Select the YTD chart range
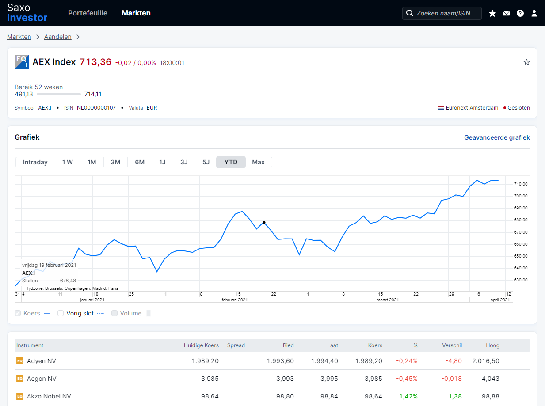The image size is (545, 406). [x=231, y=162]
